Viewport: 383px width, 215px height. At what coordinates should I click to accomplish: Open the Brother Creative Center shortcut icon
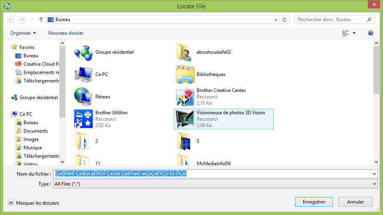coord(185,97)
